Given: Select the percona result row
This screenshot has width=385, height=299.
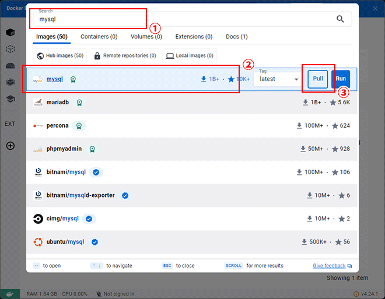Looking at the screenshot, I should coord(192,126).
